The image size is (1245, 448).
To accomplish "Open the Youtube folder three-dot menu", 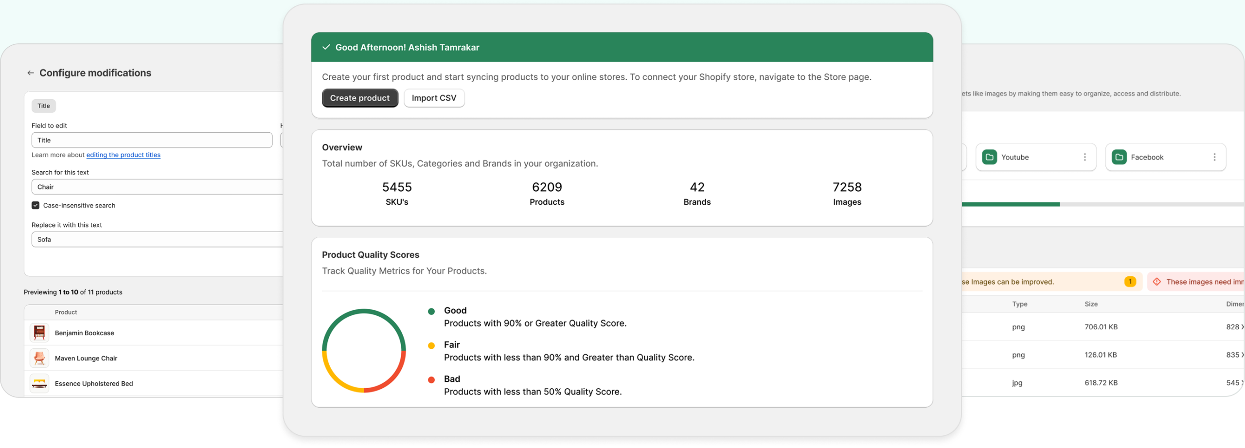I will (1085, 157).
